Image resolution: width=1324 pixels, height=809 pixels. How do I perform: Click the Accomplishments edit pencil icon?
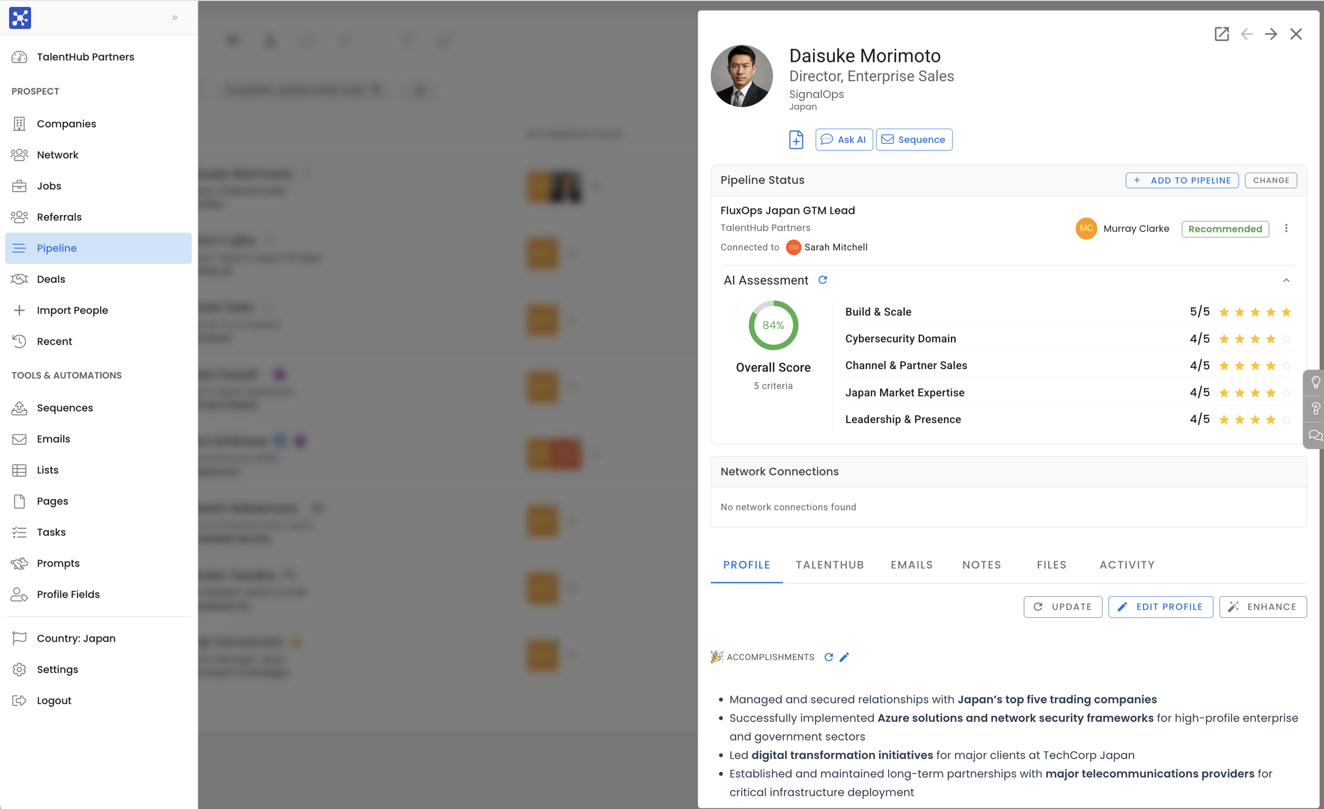[x=844, y=657]
